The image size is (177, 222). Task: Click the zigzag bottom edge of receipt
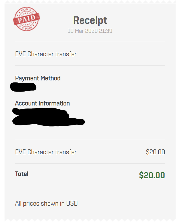[x=90, y=220]
